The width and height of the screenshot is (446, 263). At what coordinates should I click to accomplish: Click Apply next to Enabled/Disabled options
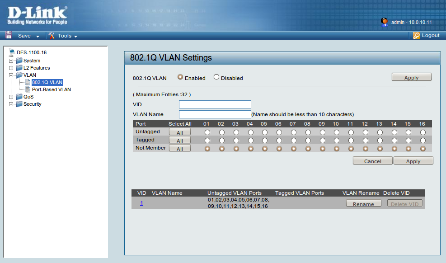point(412,77)
